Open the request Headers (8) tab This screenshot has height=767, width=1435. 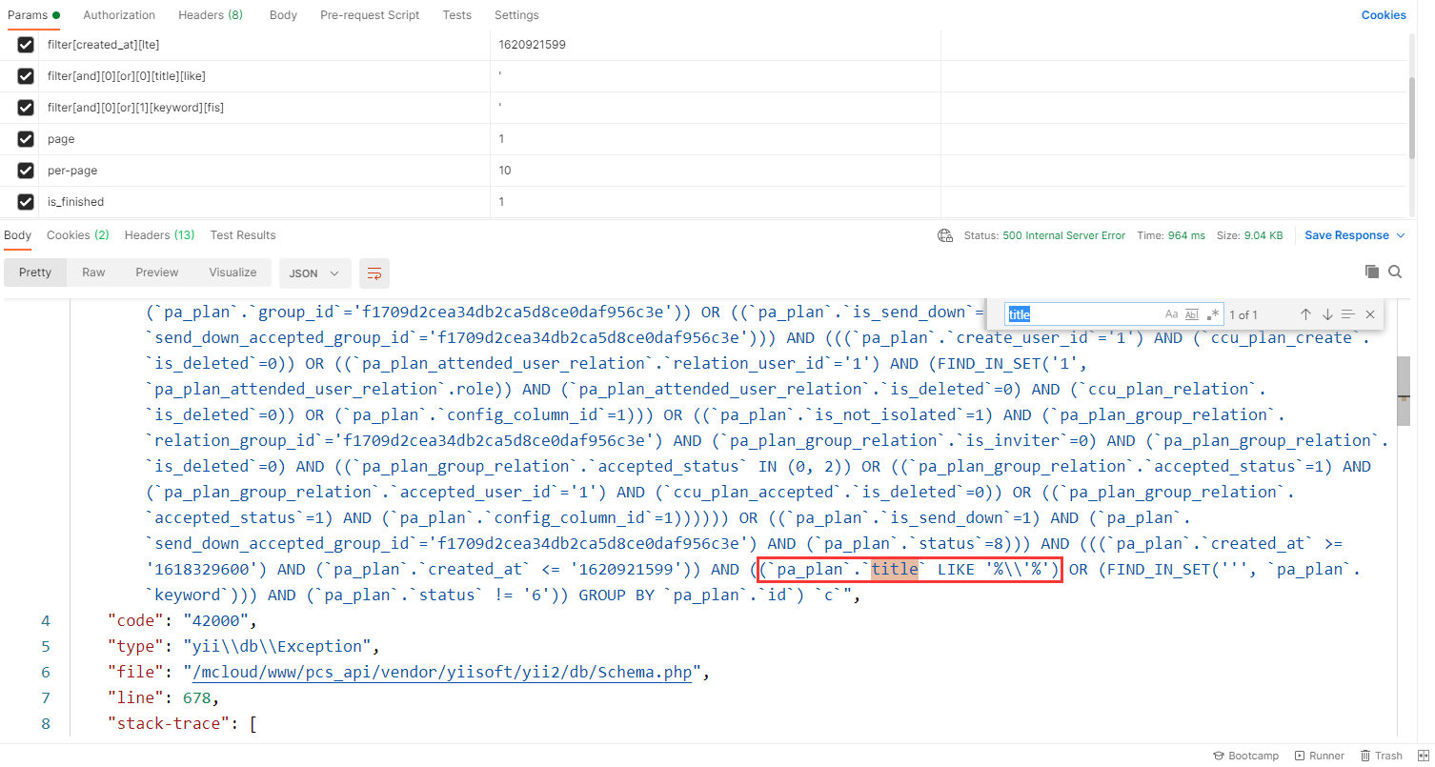(x=211, y=15)
